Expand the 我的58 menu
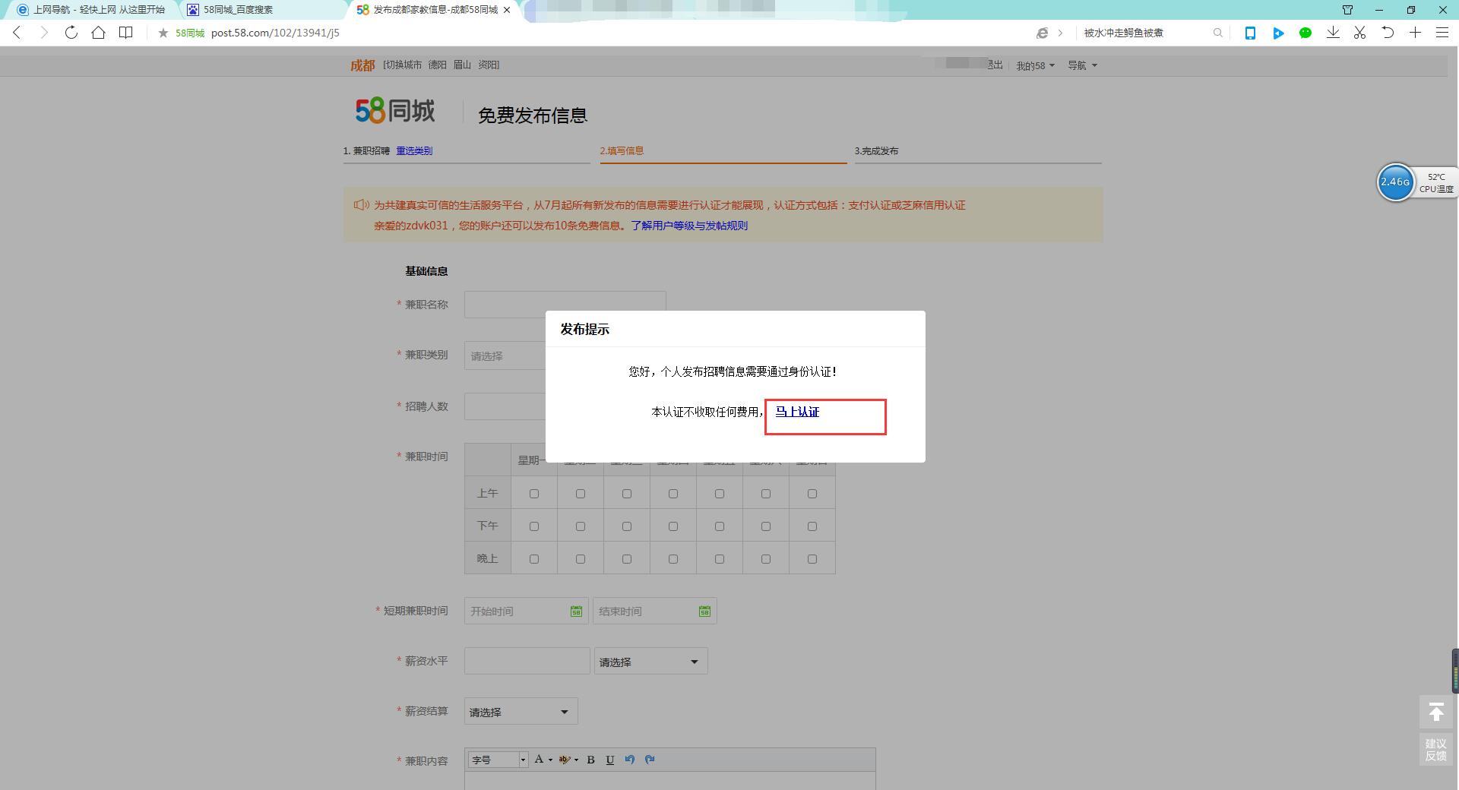The image size is (1459, 790). click(x=1036, y=65)
